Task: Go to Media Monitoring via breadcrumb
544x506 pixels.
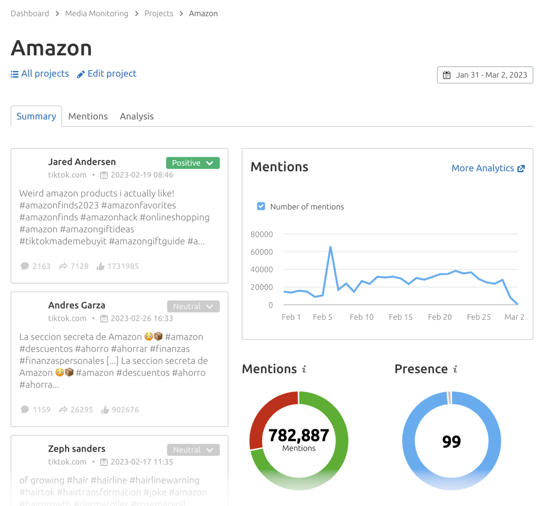Action: tap(97, 13)
